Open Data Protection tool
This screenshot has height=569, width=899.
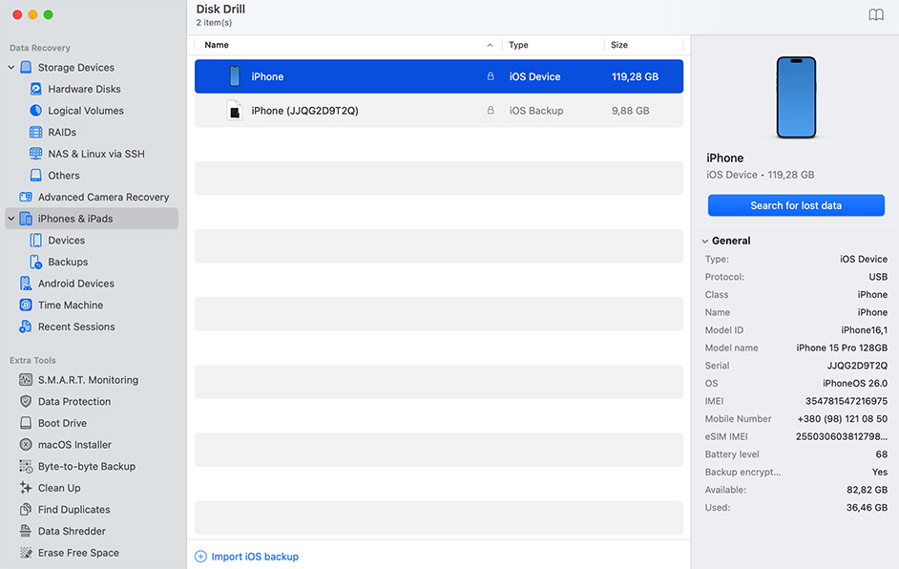[x=74, y=402]
